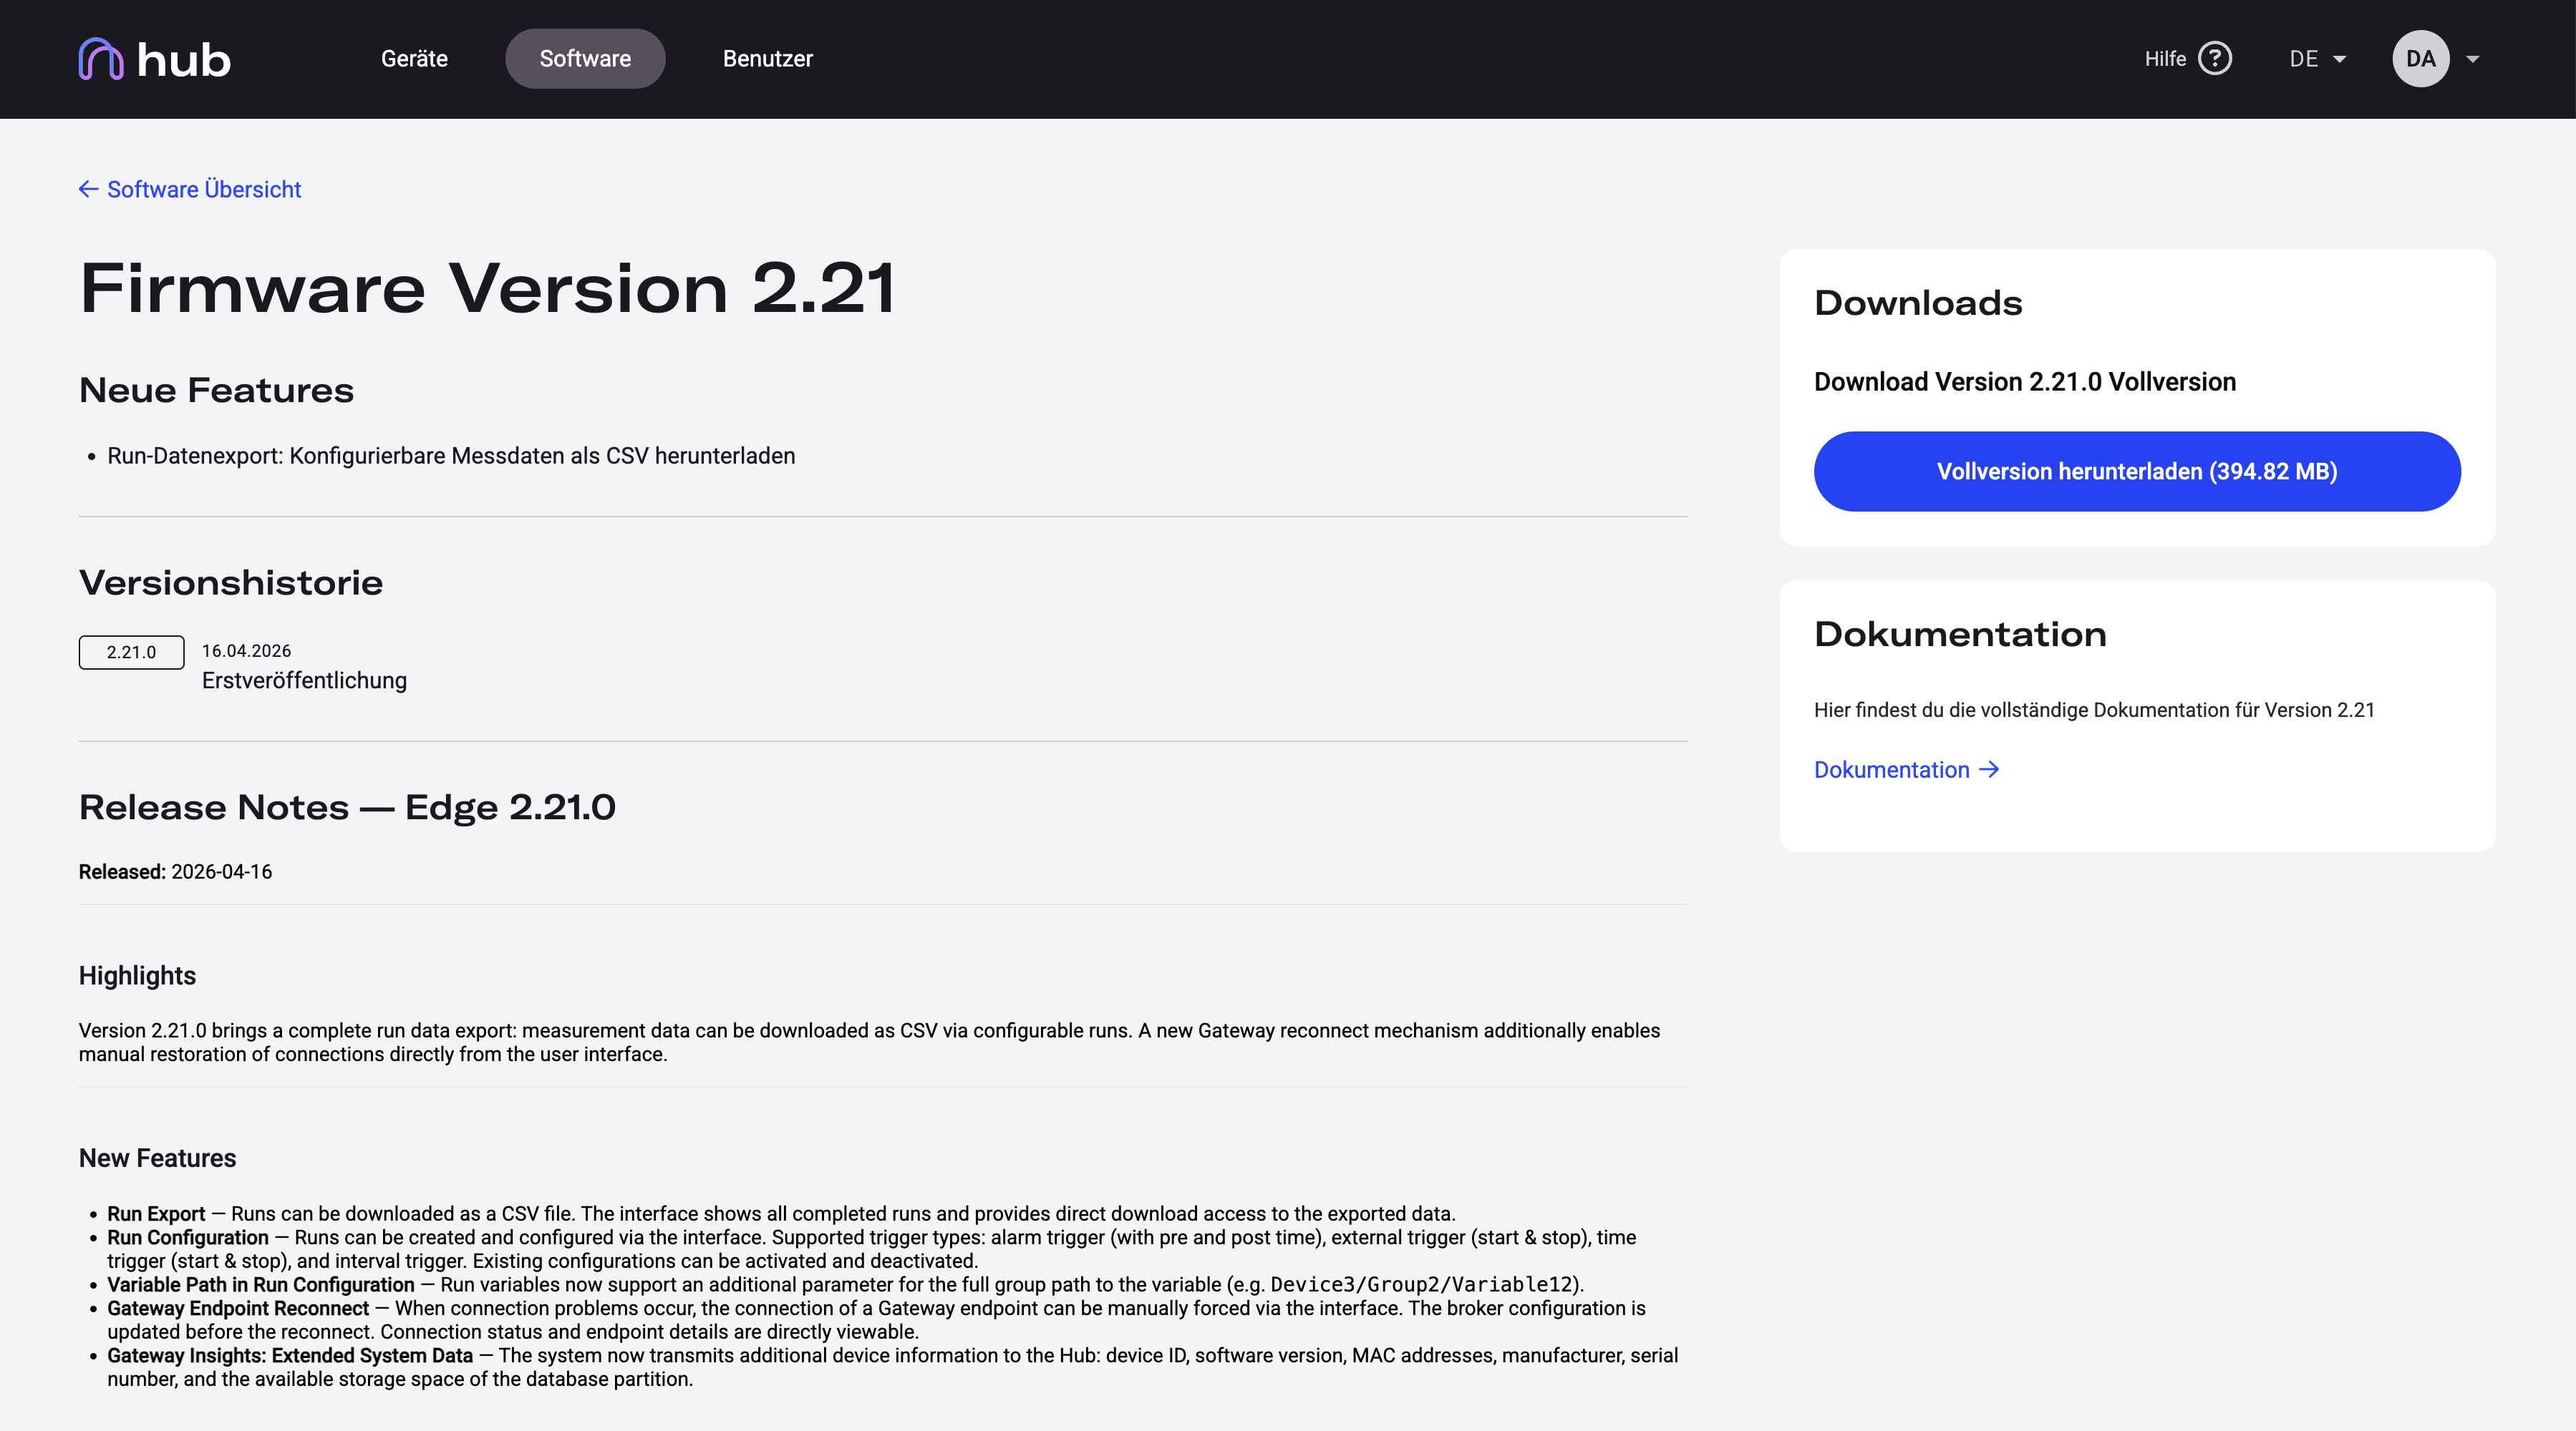2576x1431 pixels.
Task: Click the Downloads card heading
Action: click(x=1918, y=303)
